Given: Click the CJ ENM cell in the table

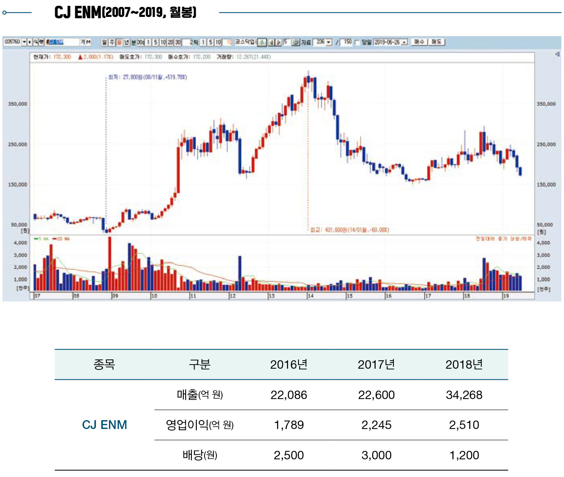Looking at the screenshot, I should 104,425.
